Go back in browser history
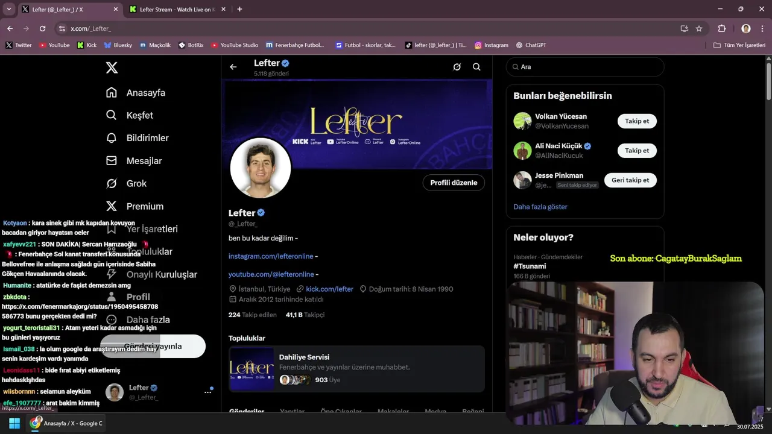The width and height of the screenshot is (772, 434). 10,28
